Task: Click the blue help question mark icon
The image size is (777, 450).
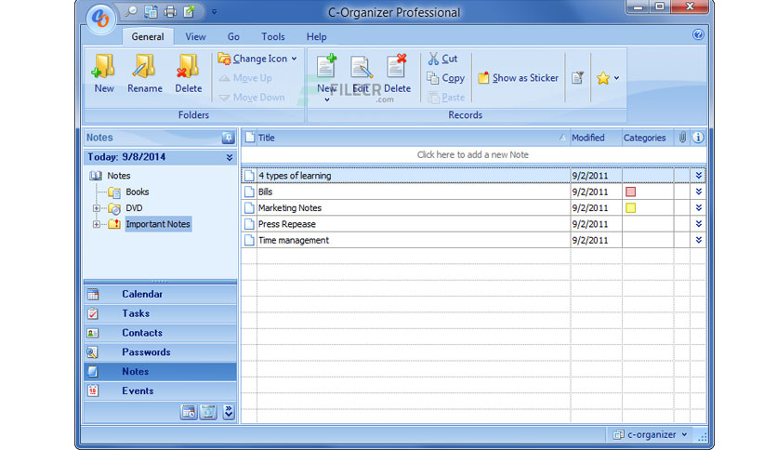Action: (x=698, y=34)
